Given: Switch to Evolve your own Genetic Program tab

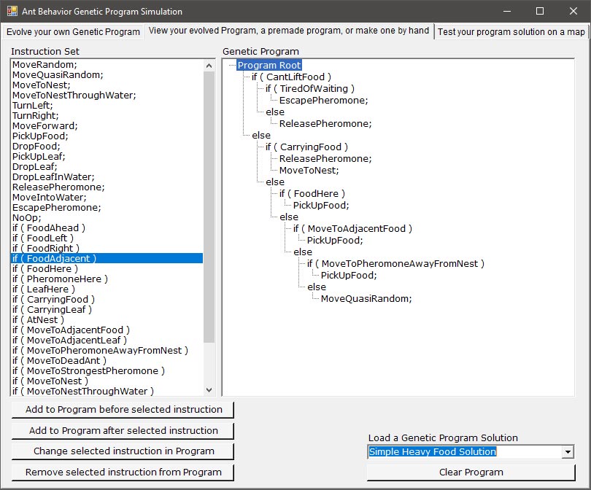Looking at the screenshot, I should click(73, 31).
